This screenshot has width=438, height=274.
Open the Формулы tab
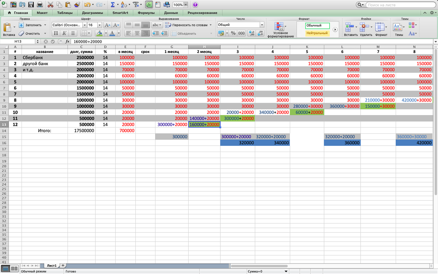click(x=146, y=13)
